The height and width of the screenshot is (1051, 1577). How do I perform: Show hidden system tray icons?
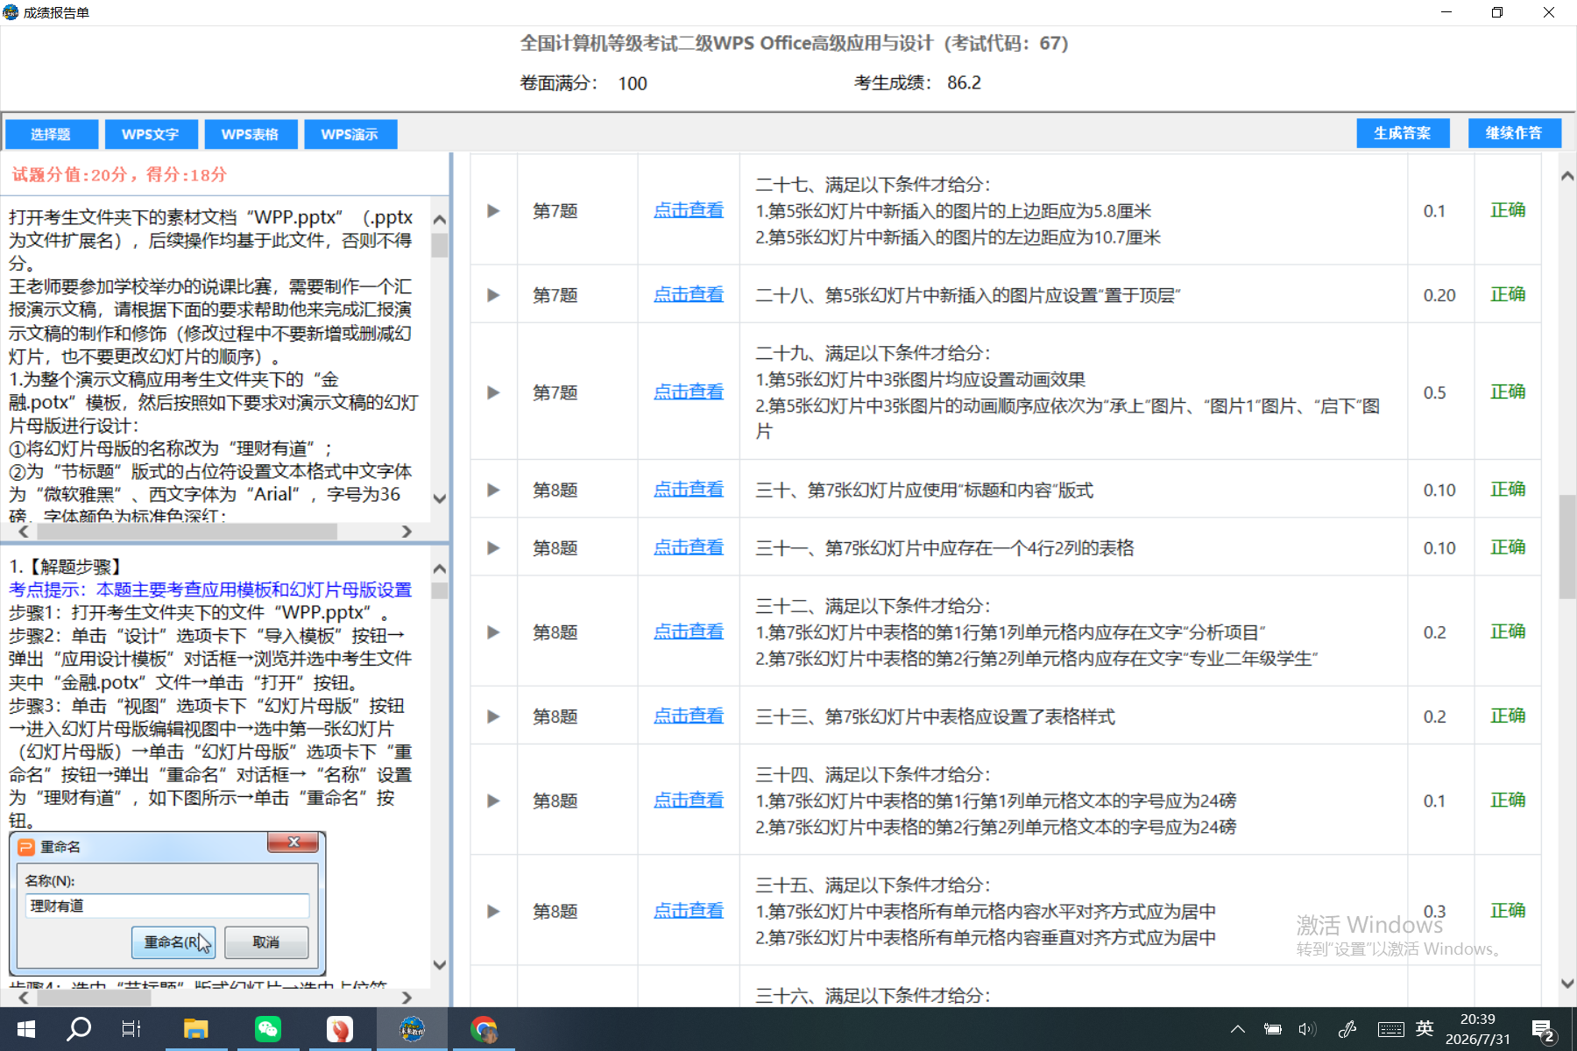click(x=1238, y=1029)
